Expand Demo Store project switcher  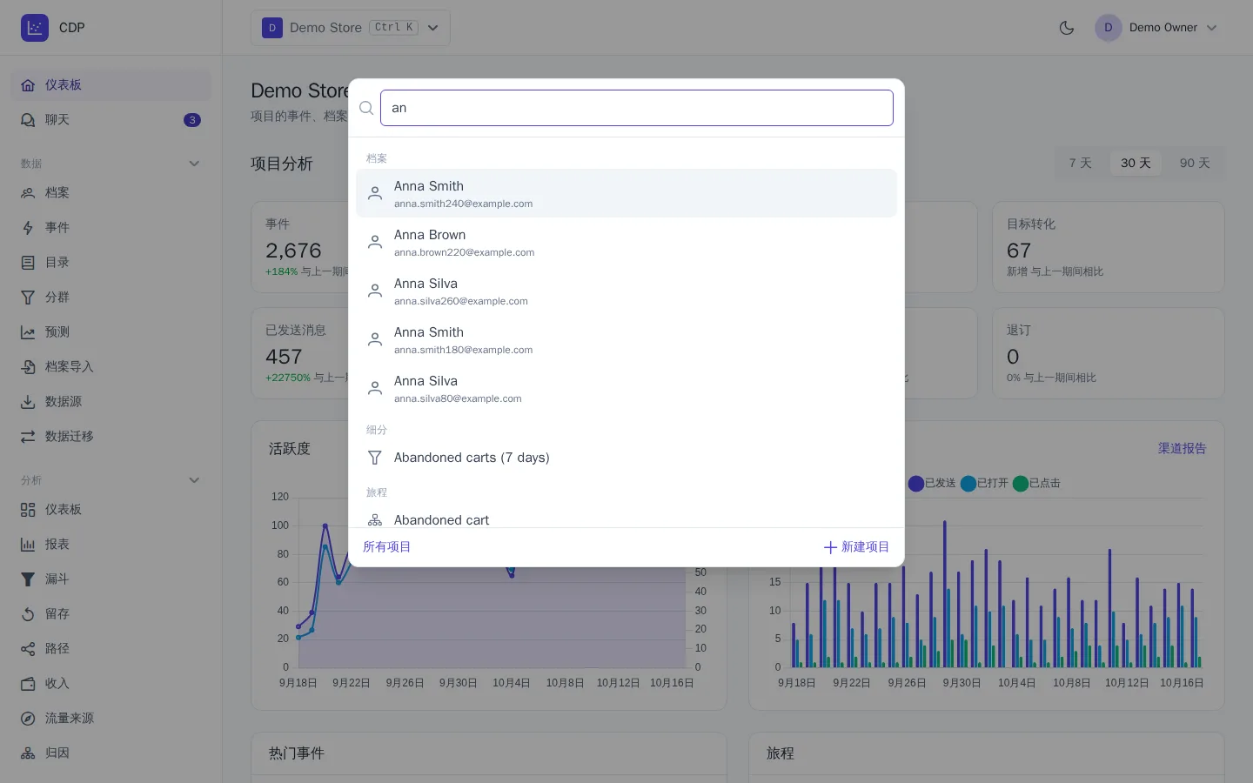pos(351,28)
